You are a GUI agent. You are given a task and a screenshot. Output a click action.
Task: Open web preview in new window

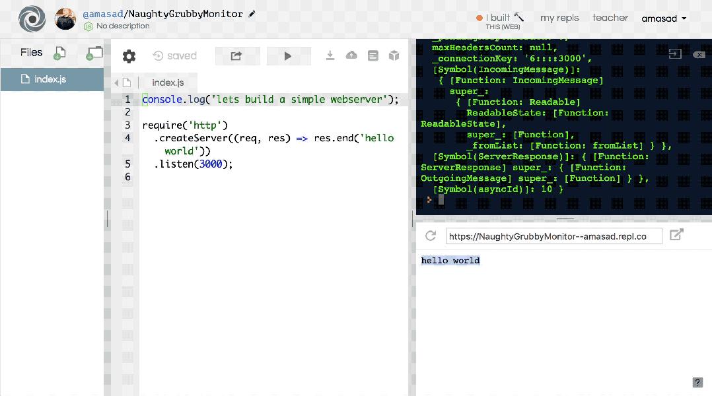tap(676, 235)
